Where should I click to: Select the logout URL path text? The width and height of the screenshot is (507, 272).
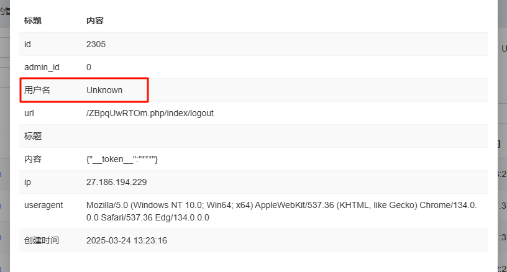click(150, 114)
